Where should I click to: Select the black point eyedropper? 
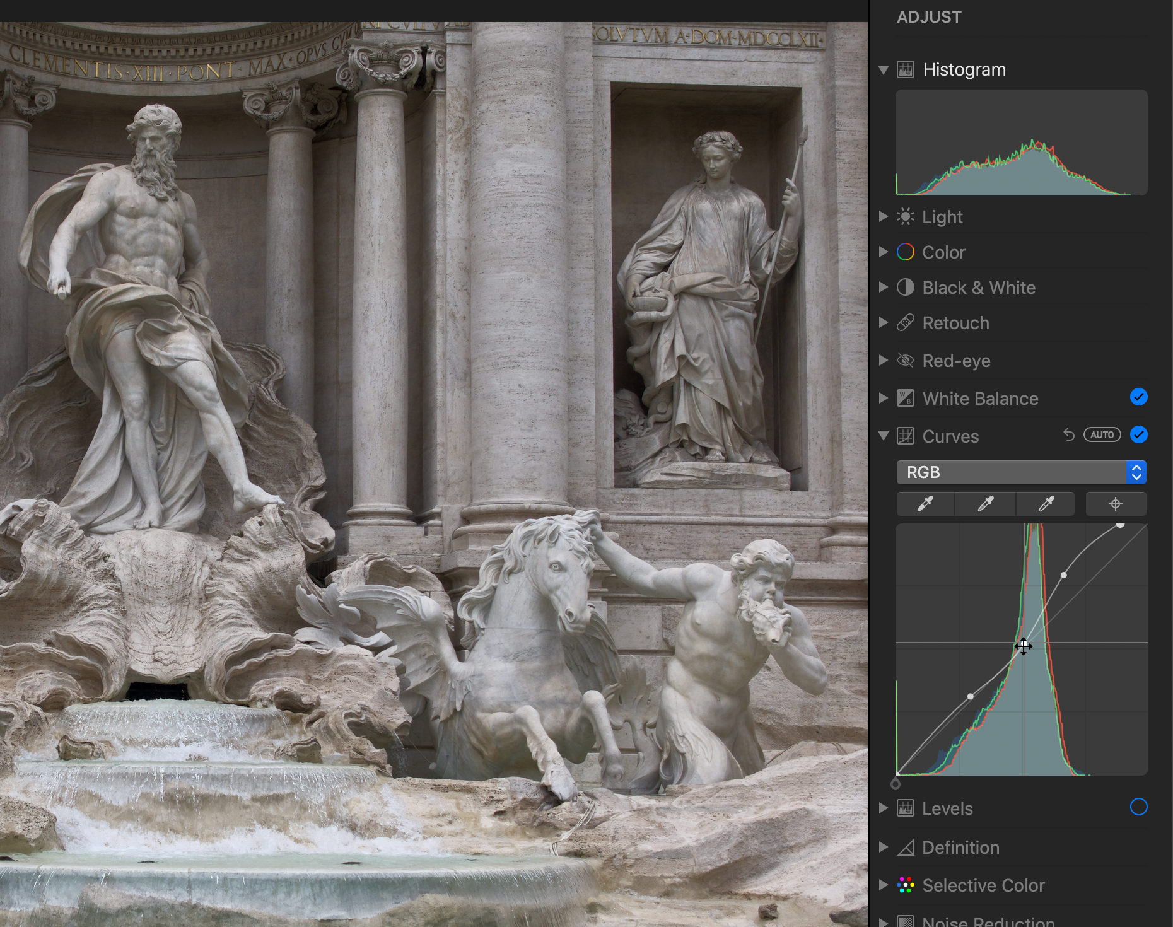(x=925, y=504)
